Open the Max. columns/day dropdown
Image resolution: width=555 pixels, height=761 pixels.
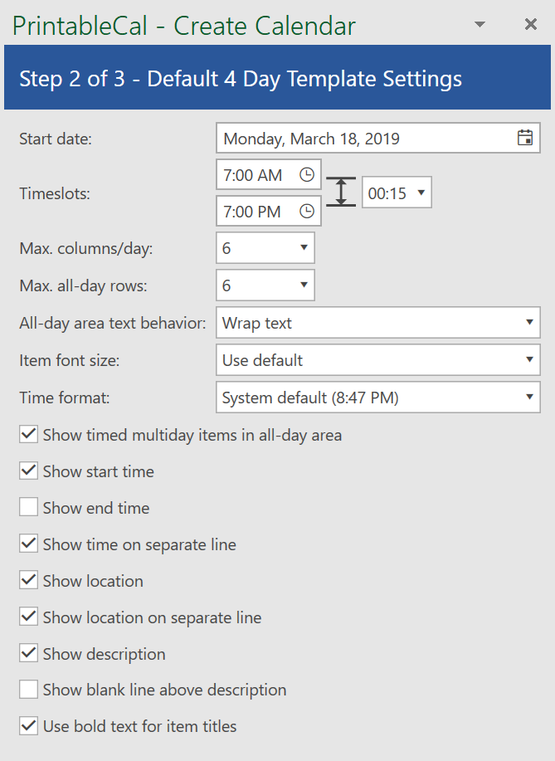click(265, 248)
